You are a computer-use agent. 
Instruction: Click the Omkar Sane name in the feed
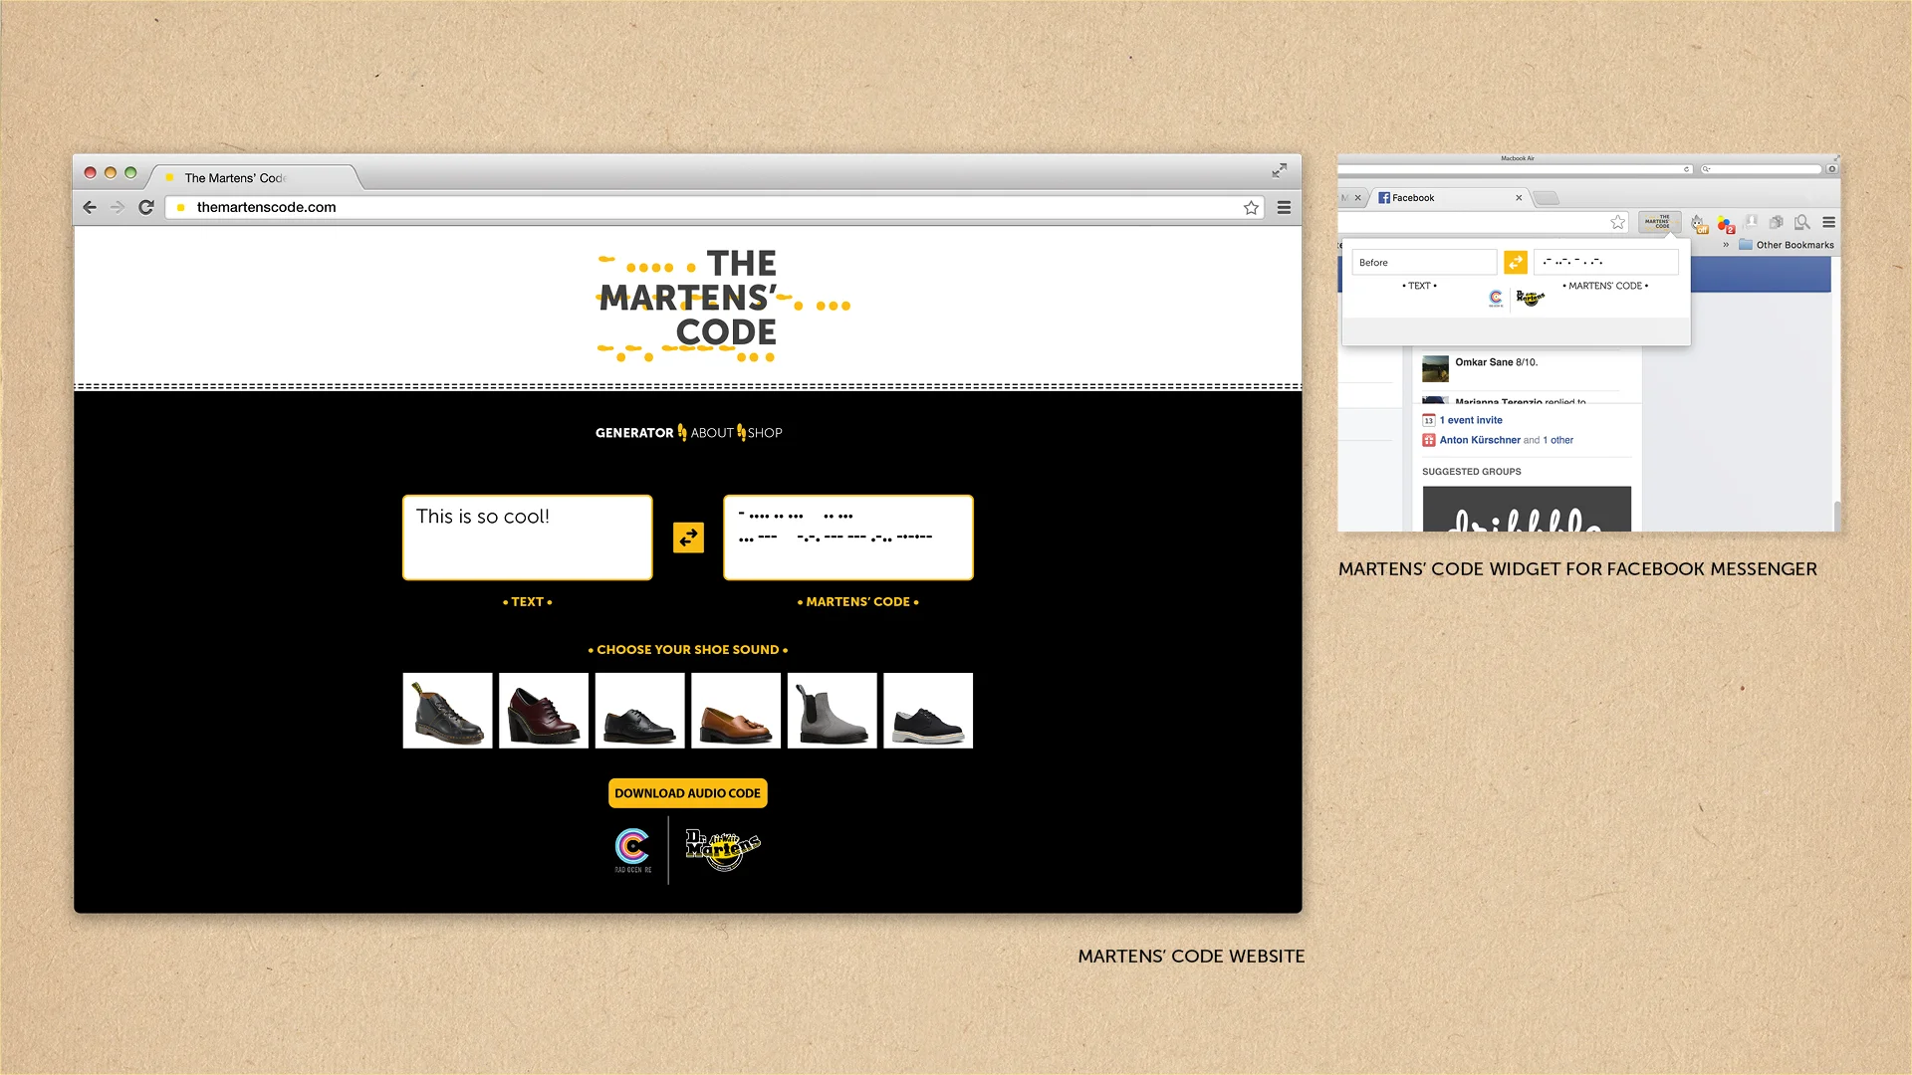(x=1484, y=362)
